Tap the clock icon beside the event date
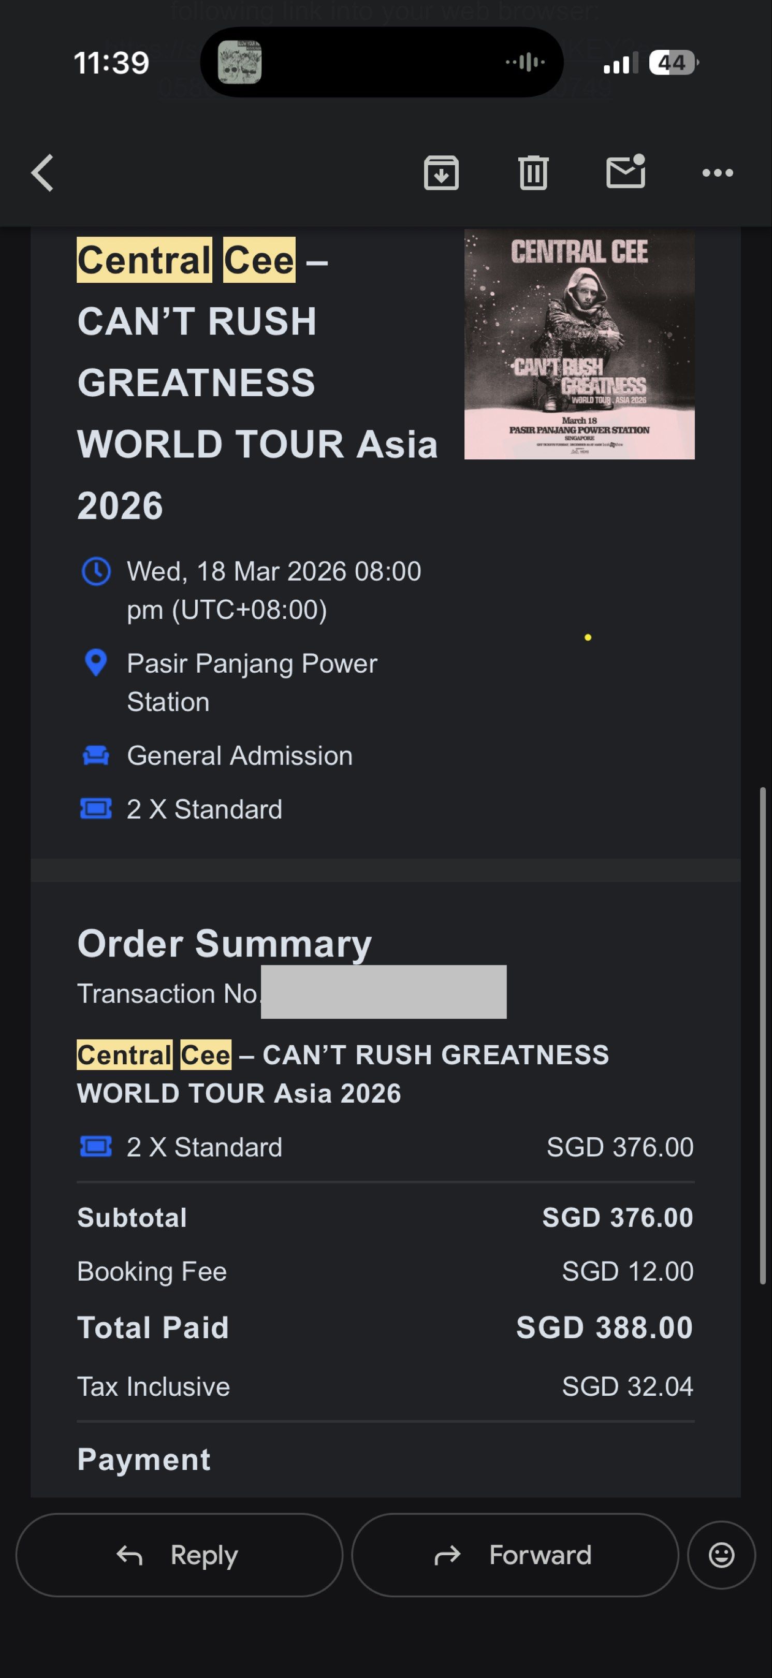The image size is (772, 1678). [x=96, y=572]
